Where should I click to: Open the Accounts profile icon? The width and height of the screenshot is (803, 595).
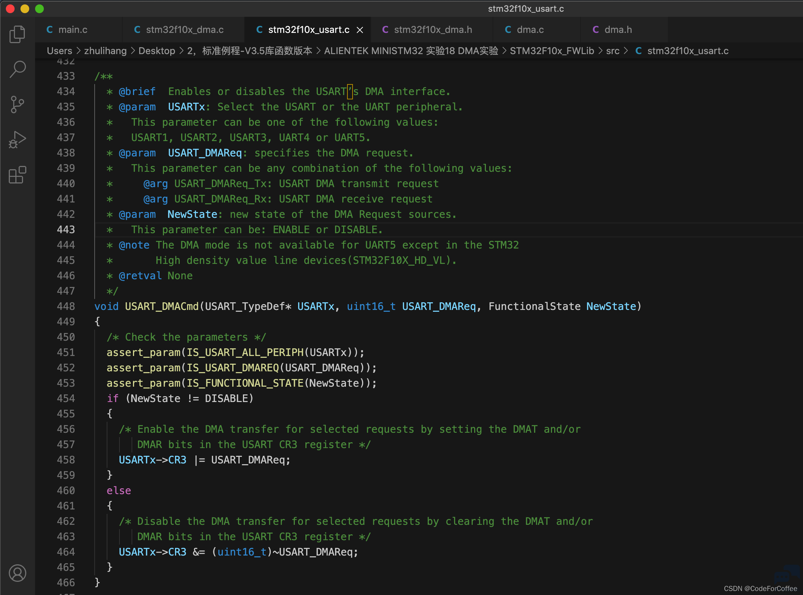(17, 573)
